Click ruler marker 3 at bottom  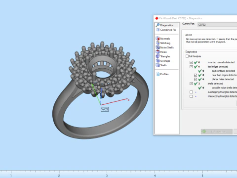107,176
